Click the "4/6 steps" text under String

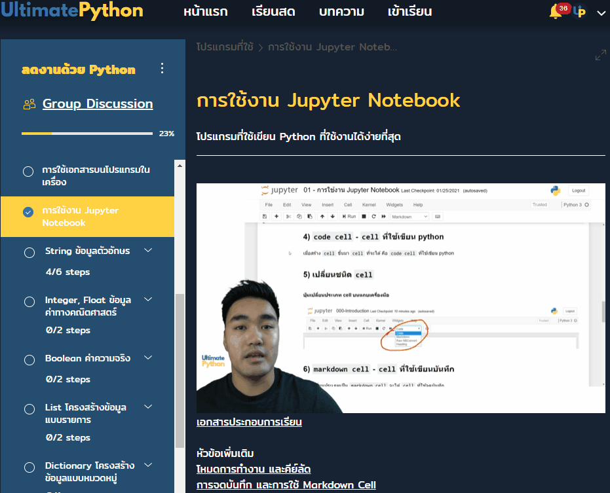[x=67, y=272]
